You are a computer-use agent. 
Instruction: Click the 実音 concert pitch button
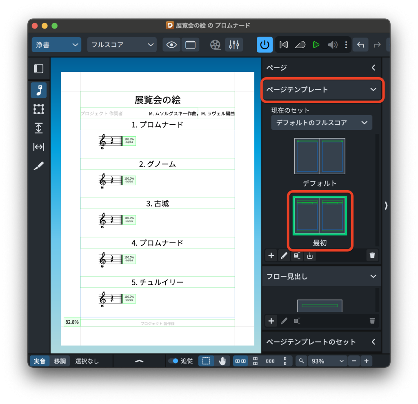40,361
